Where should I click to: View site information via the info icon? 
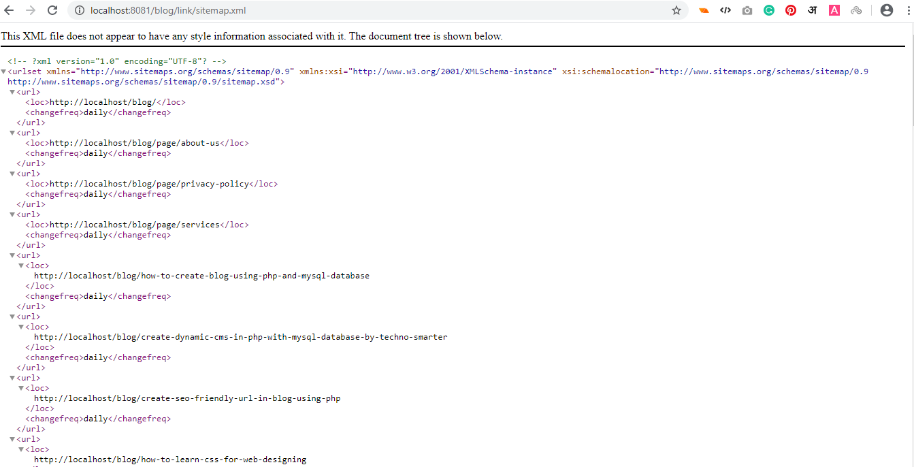(81, 10)
